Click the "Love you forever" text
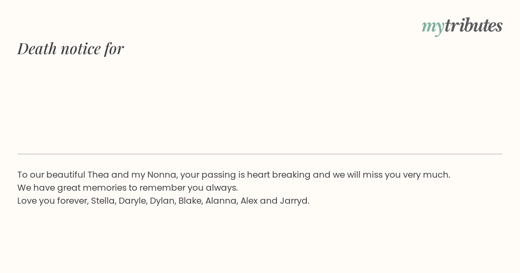The height and width of the screenshot is (273, 520). [x=52, y=201]
